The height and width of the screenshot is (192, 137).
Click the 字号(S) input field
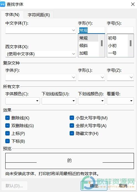(x=120, y=30)
